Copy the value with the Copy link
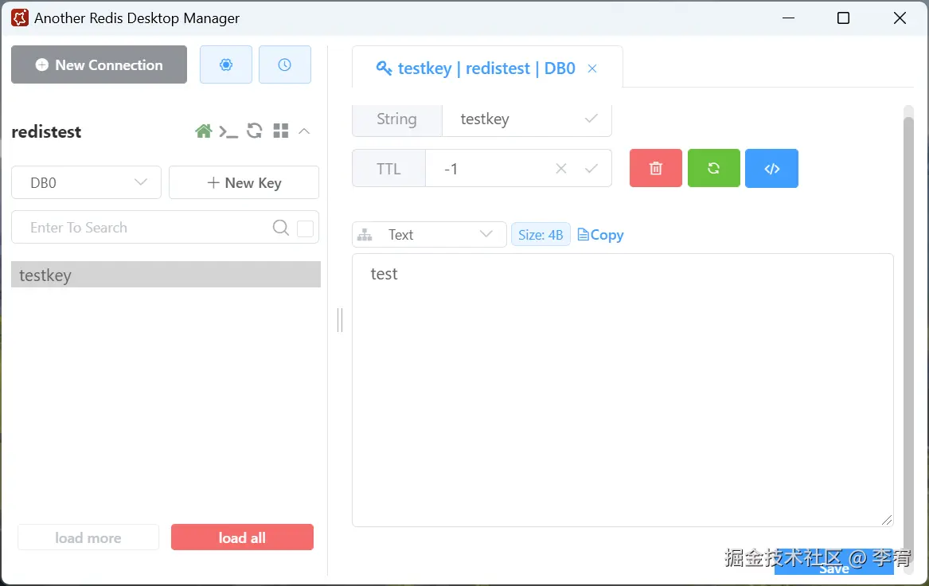Screen dimensions: 929x586 (x=600, y=235)
